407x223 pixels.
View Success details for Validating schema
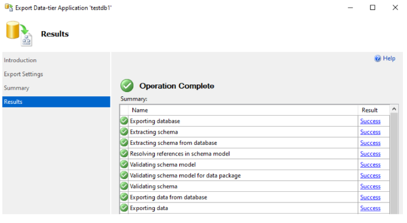tap(371, 187)
